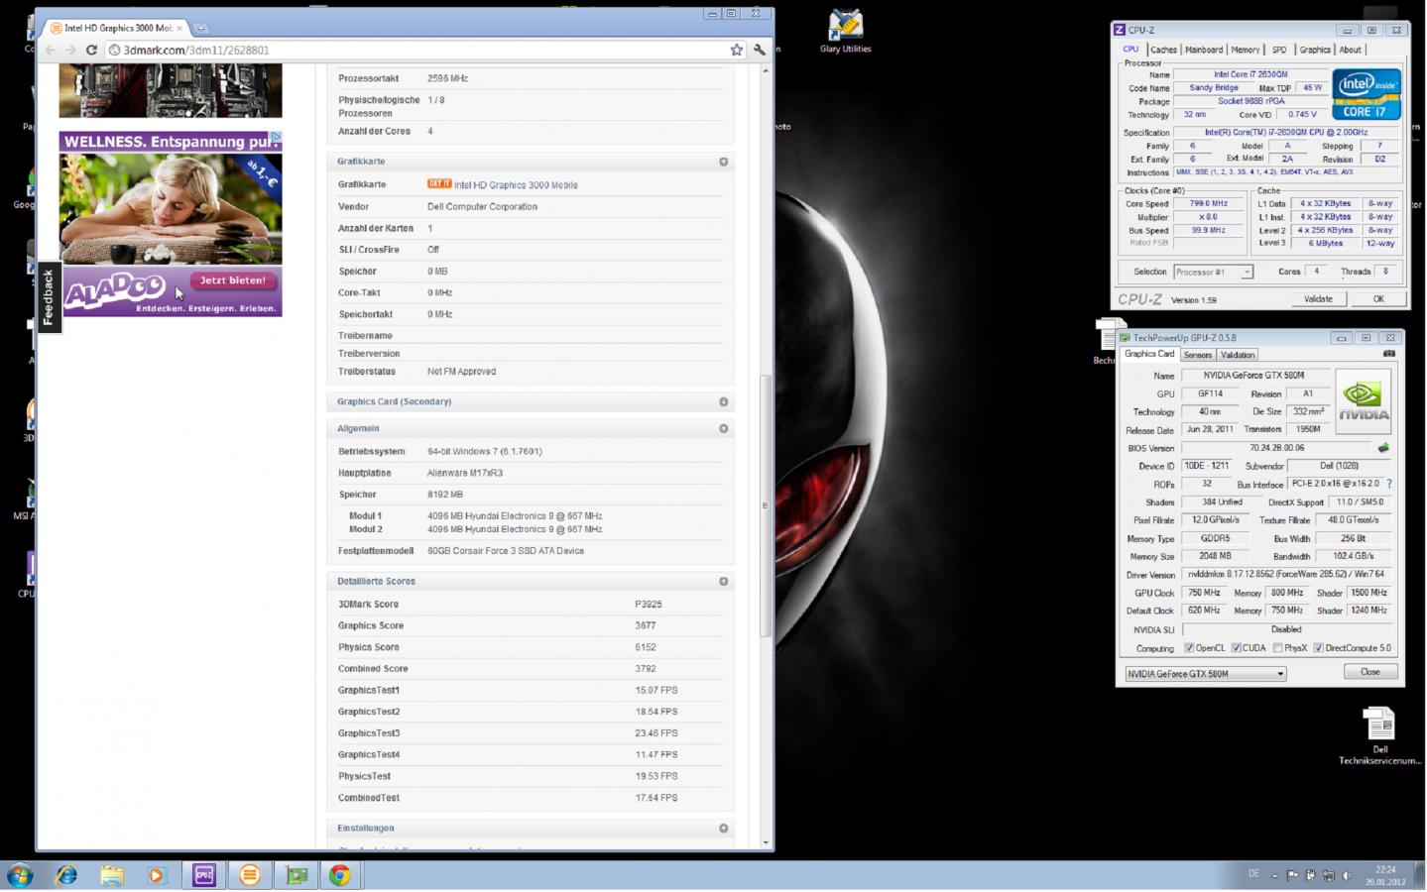Screen dimensions: 1427x892
Task: Click the Close button in GPU-Z
Action: click(x=1370, y=672)
